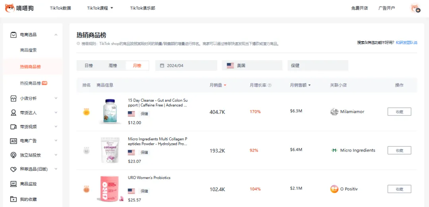Expand the 电商广告 chevron

coord(56,141)
